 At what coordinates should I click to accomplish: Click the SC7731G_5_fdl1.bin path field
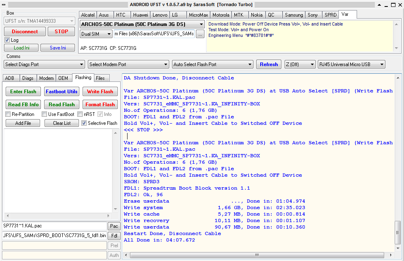click(54, 235)
